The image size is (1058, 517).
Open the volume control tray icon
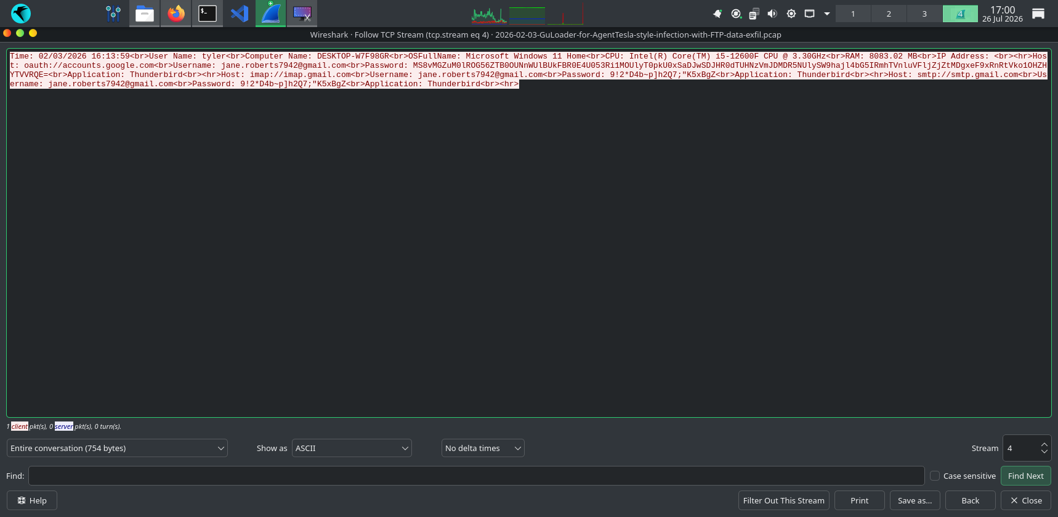772,14
